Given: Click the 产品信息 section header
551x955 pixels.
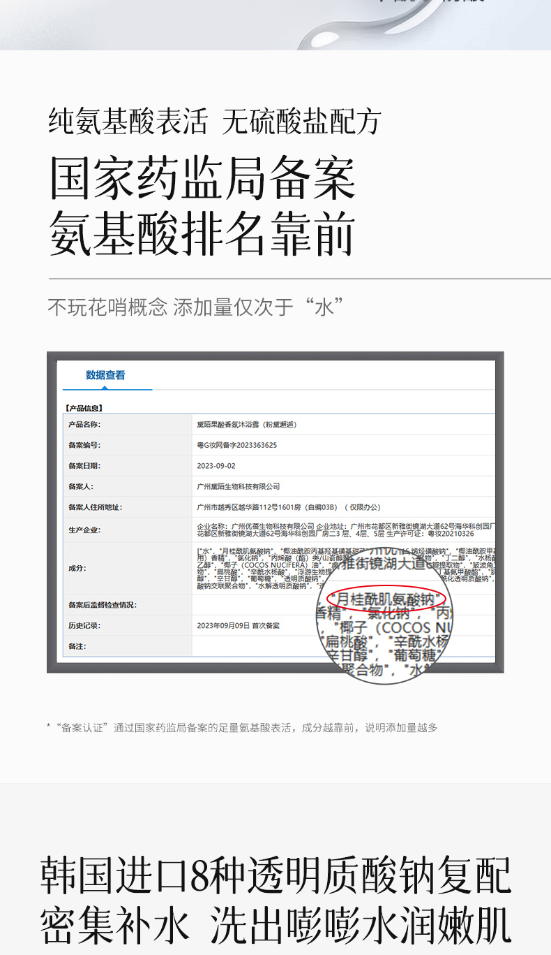Looking at the screenshot, I should tap(84, 408).
